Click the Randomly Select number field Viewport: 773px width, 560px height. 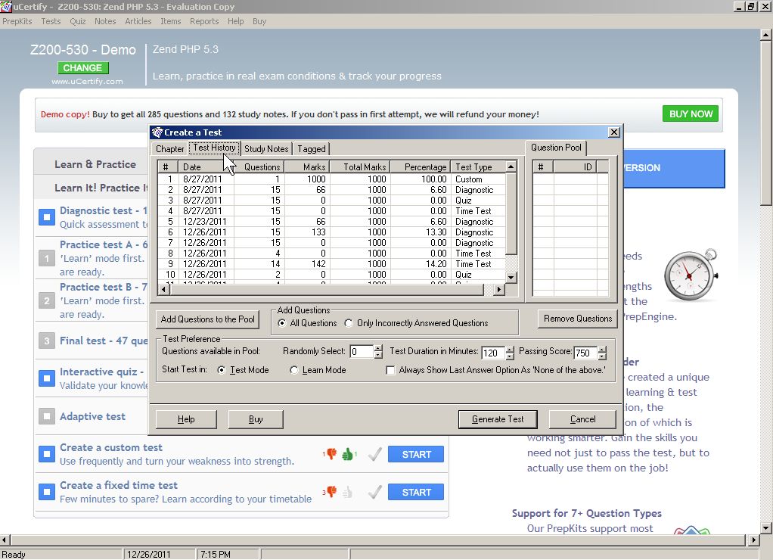[362, 352]
